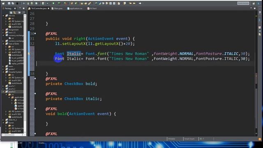Screen dimensions: 263x148
Task: Minimize the editor area
Action: click(251, 8)
